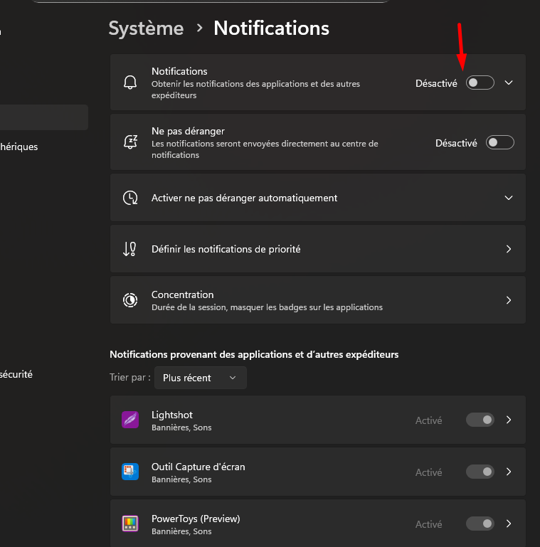The image size is (540, 547).
Task: Toggle Lightshot notifications switch
Action: coord(480,420)
